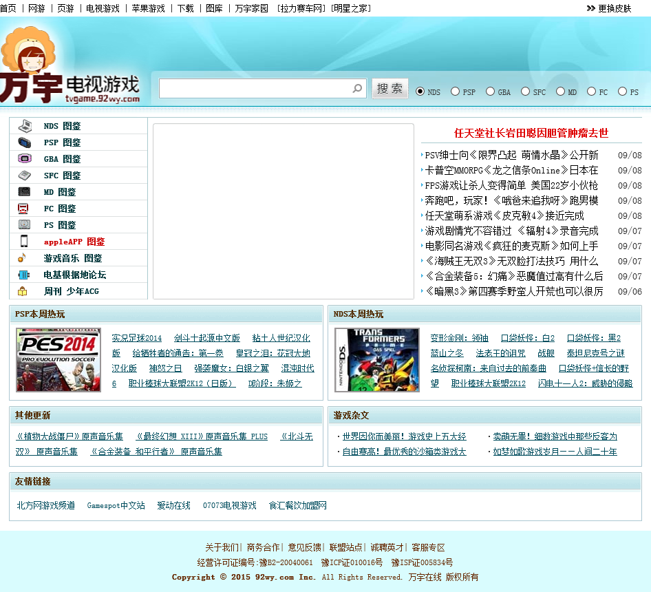The height and width of the screenshot is (592, 651).
Task: Open the 实况足球2014 PSP game link
Action: pos(136,338)
